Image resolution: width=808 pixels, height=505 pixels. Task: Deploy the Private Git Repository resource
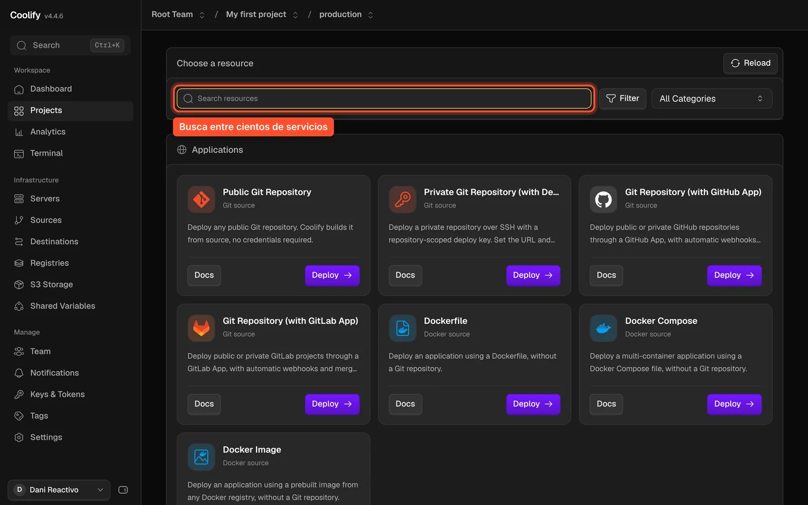533,275
